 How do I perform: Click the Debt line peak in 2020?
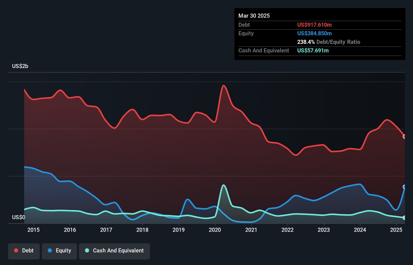pyautogui.click(x=224, y=86)
